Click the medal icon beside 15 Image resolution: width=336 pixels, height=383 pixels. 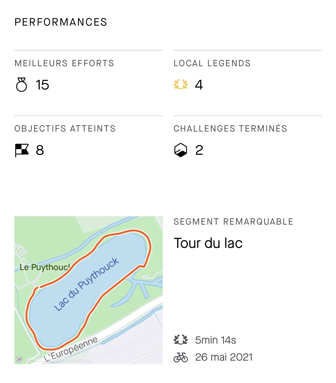22,84
